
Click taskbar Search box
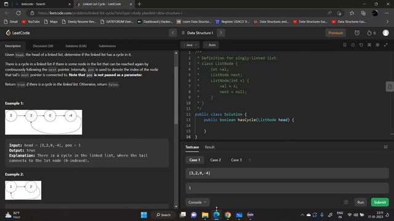(163, 215)
